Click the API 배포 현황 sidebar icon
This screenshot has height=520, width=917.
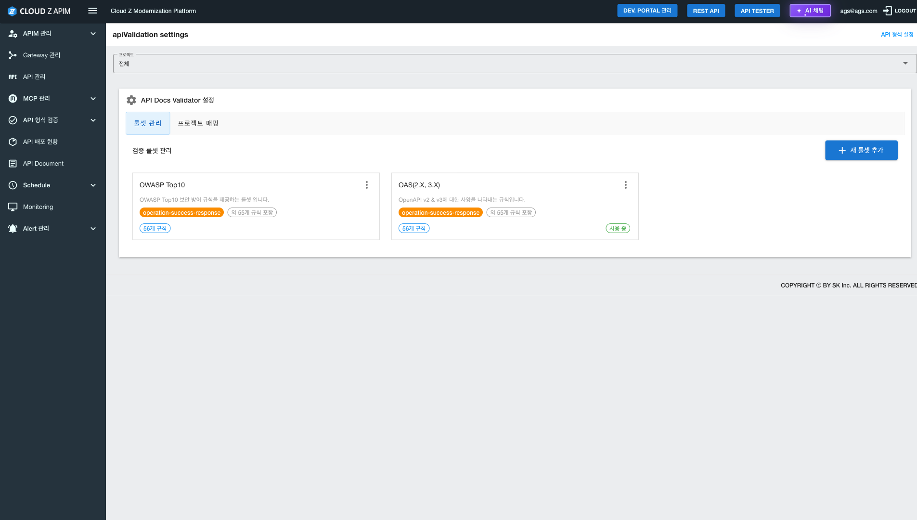tap(13, 142)
